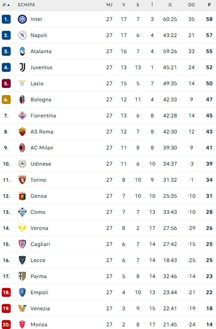Select the Napoli badge icon

click(x=22, y=35)
